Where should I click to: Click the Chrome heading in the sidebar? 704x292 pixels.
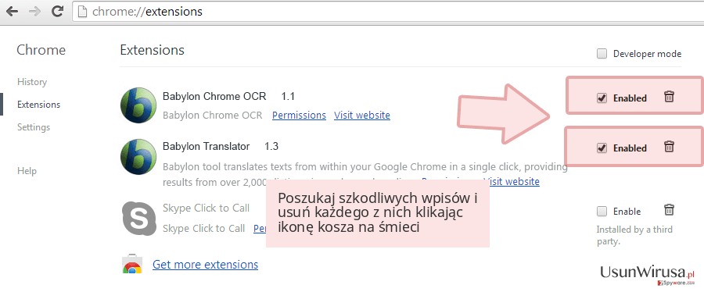click(x=41, y=50)
